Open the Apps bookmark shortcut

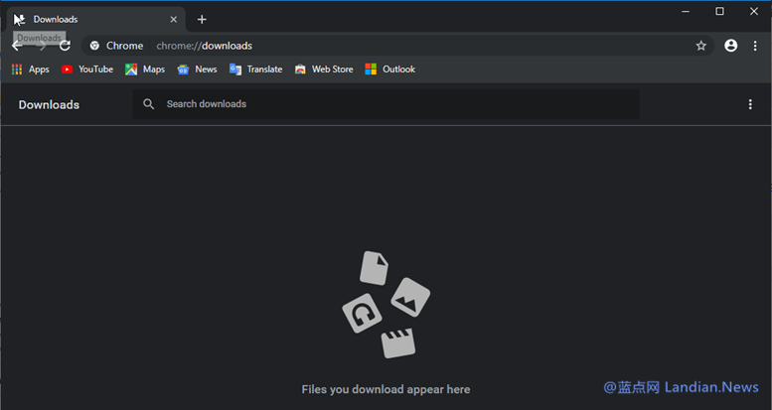pos(30,69)
